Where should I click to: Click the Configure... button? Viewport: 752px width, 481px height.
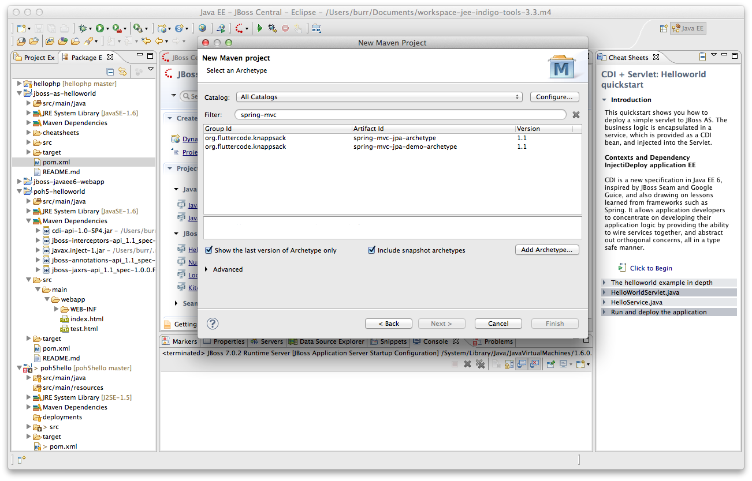pyautogui.click(x=554, y=97)
